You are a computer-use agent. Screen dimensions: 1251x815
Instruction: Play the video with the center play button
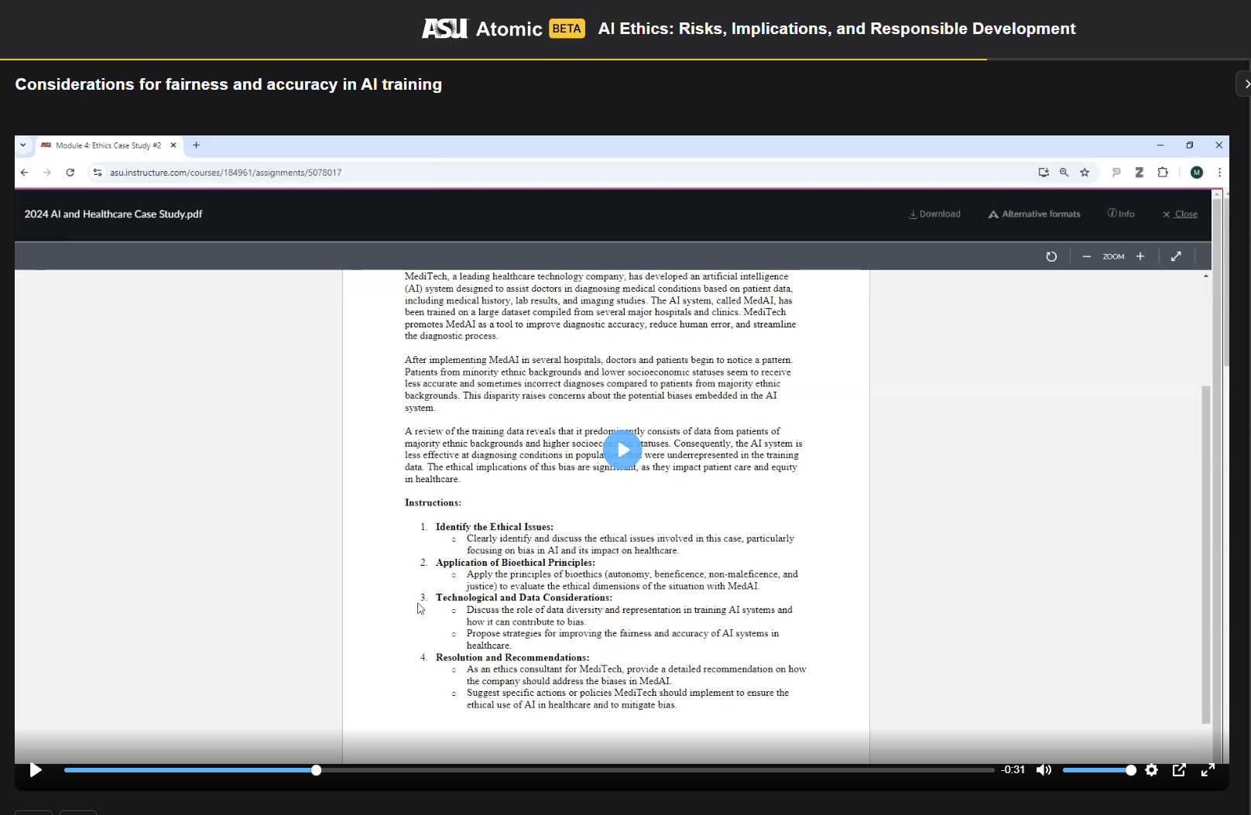[x=622, y=449]
